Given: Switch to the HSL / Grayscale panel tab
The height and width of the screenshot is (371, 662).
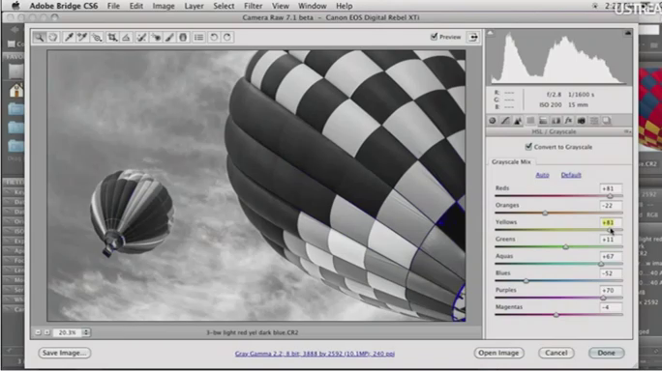Looking at the screenshot, I should click(x=530, y=121).
